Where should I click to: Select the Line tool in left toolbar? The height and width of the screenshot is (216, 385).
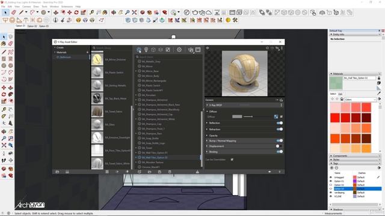pos(4,52)
